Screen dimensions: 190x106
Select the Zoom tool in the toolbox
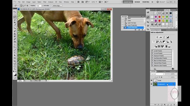click(x=15, y=69)
